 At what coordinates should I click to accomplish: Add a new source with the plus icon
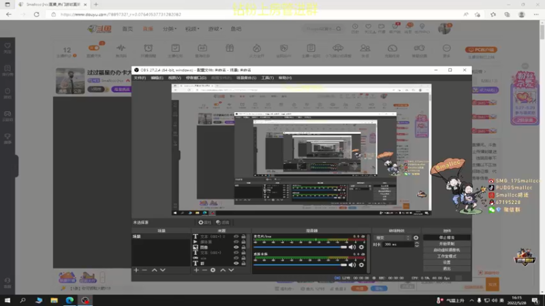(196, 270)
